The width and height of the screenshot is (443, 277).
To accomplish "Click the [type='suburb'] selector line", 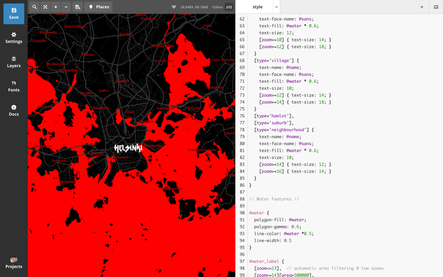I will [x=274, y=123].
